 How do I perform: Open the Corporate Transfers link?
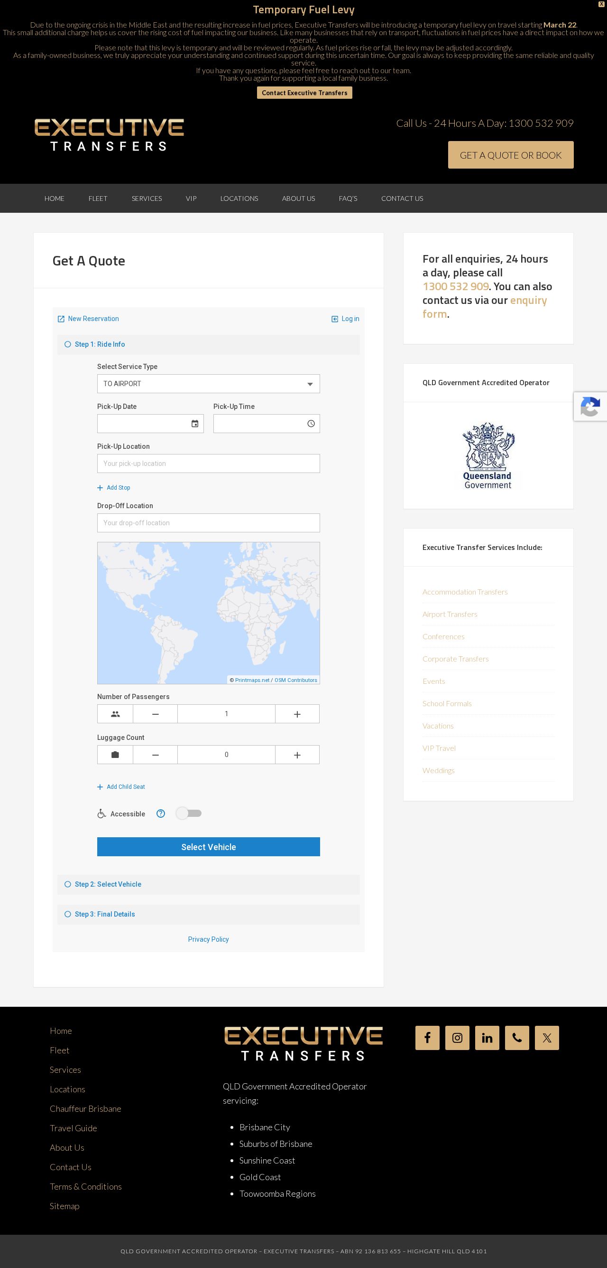point(456,659)
